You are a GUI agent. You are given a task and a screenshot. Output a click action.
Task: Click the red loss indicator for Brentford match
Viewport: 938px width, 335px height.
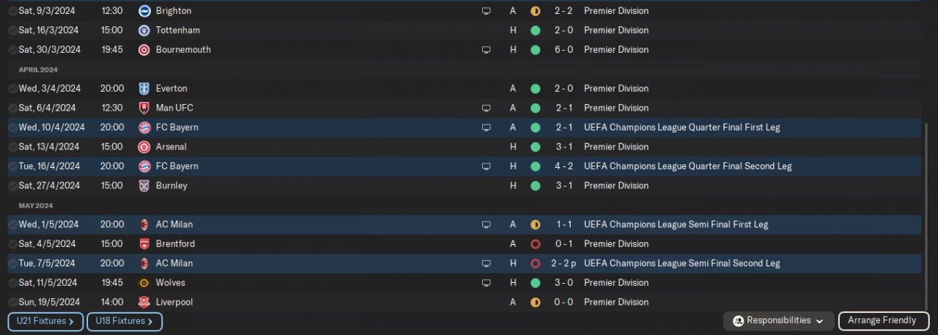(x=535, y=244)
